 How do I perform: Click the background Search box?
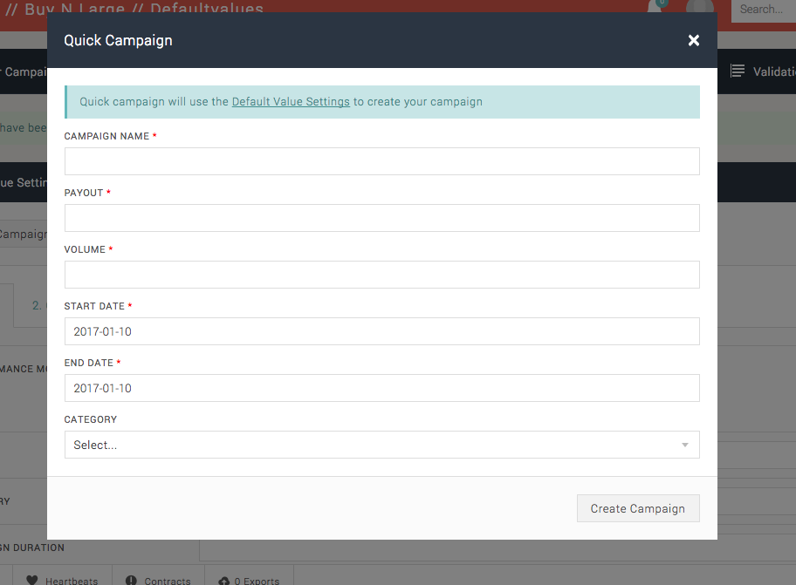click(764, 10)
